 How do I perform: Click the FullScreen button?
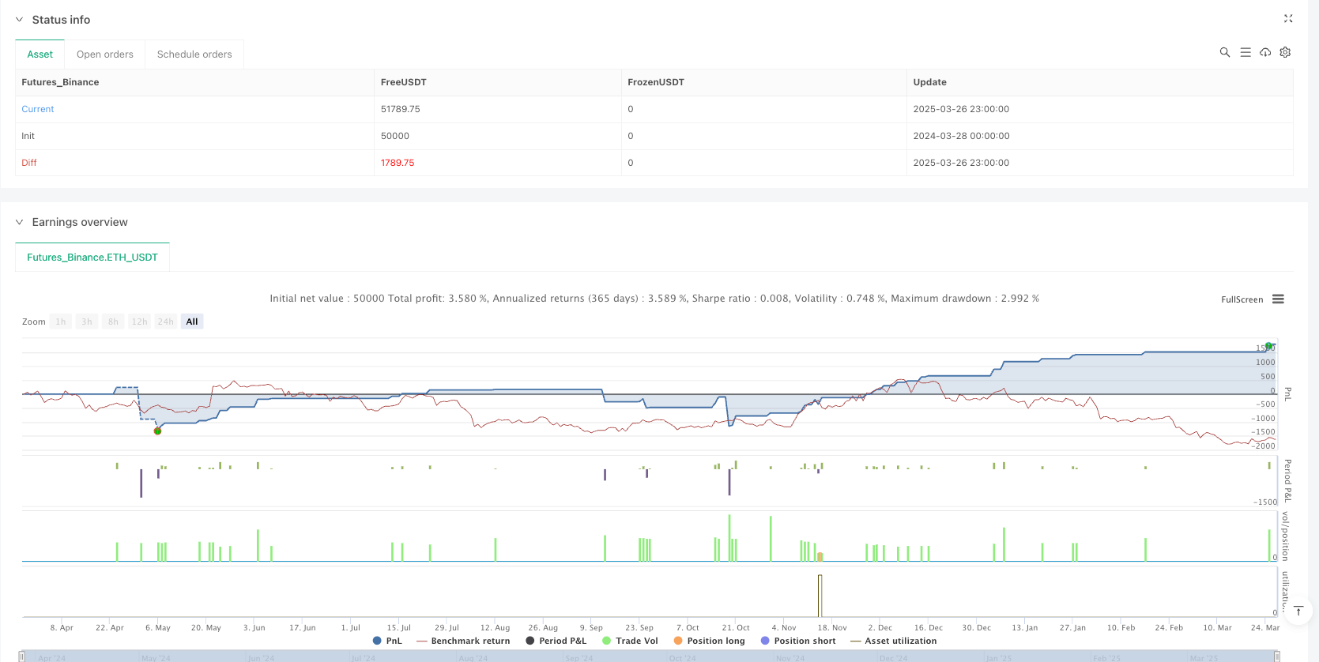click(x=1242, y=299)
